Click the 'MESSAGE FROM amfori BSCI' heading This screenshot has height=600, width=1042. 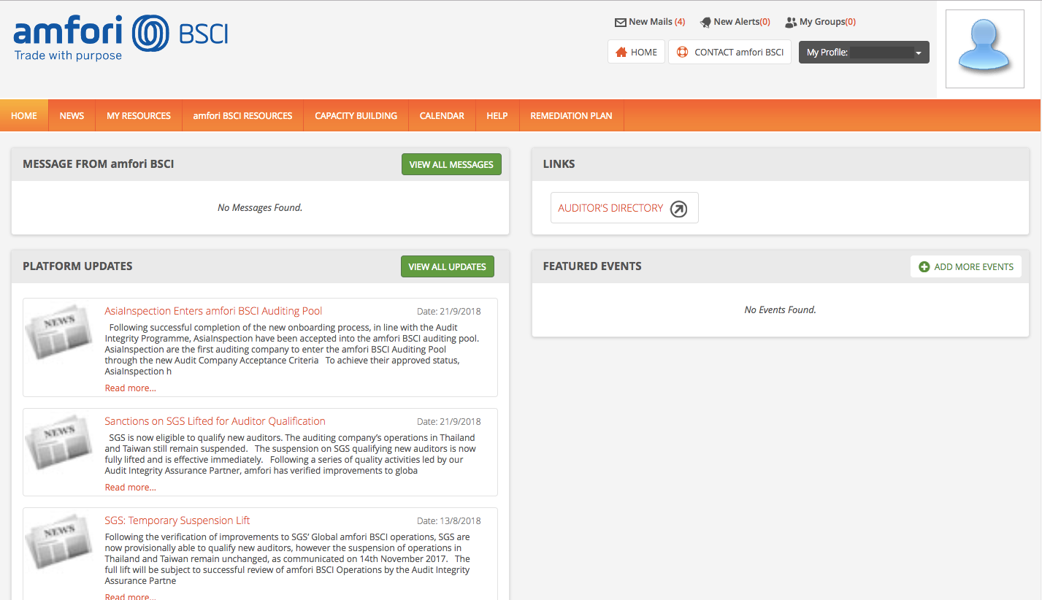[99, 164]
